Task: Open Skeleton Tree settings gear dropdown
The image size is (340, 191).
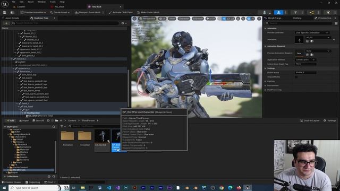Action: click(x=124, y=23)
